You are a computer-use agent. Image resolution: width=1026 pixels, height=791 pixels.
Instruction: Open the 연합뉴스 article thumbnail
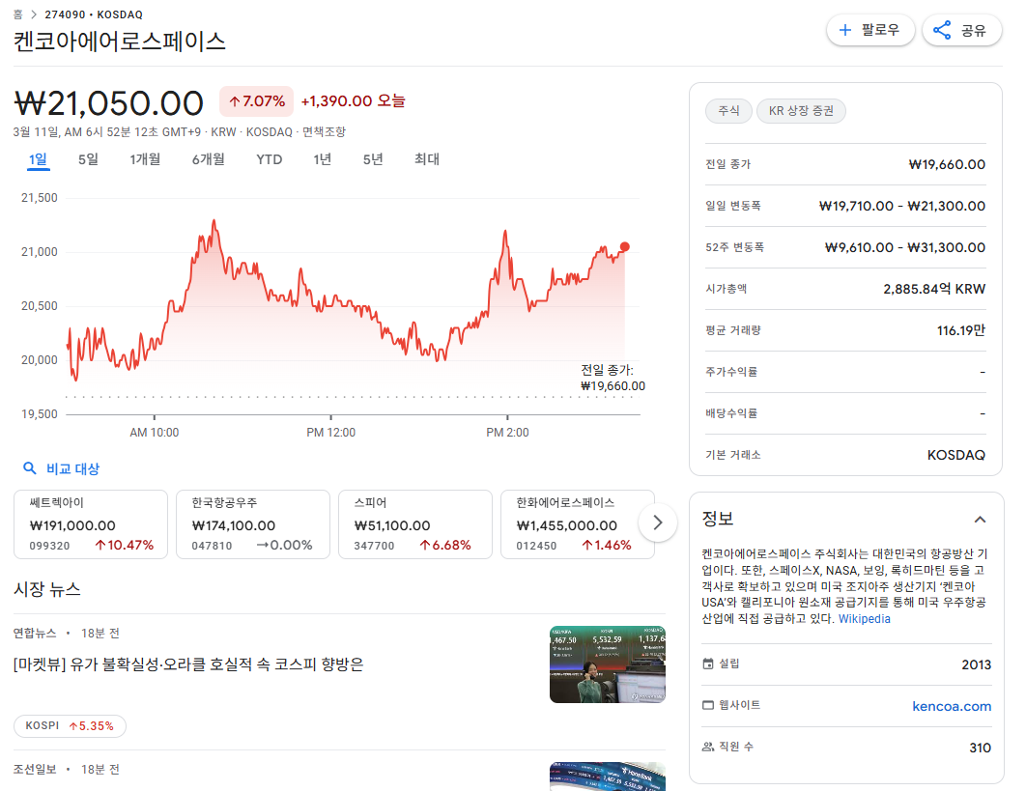tap(608, 664)
